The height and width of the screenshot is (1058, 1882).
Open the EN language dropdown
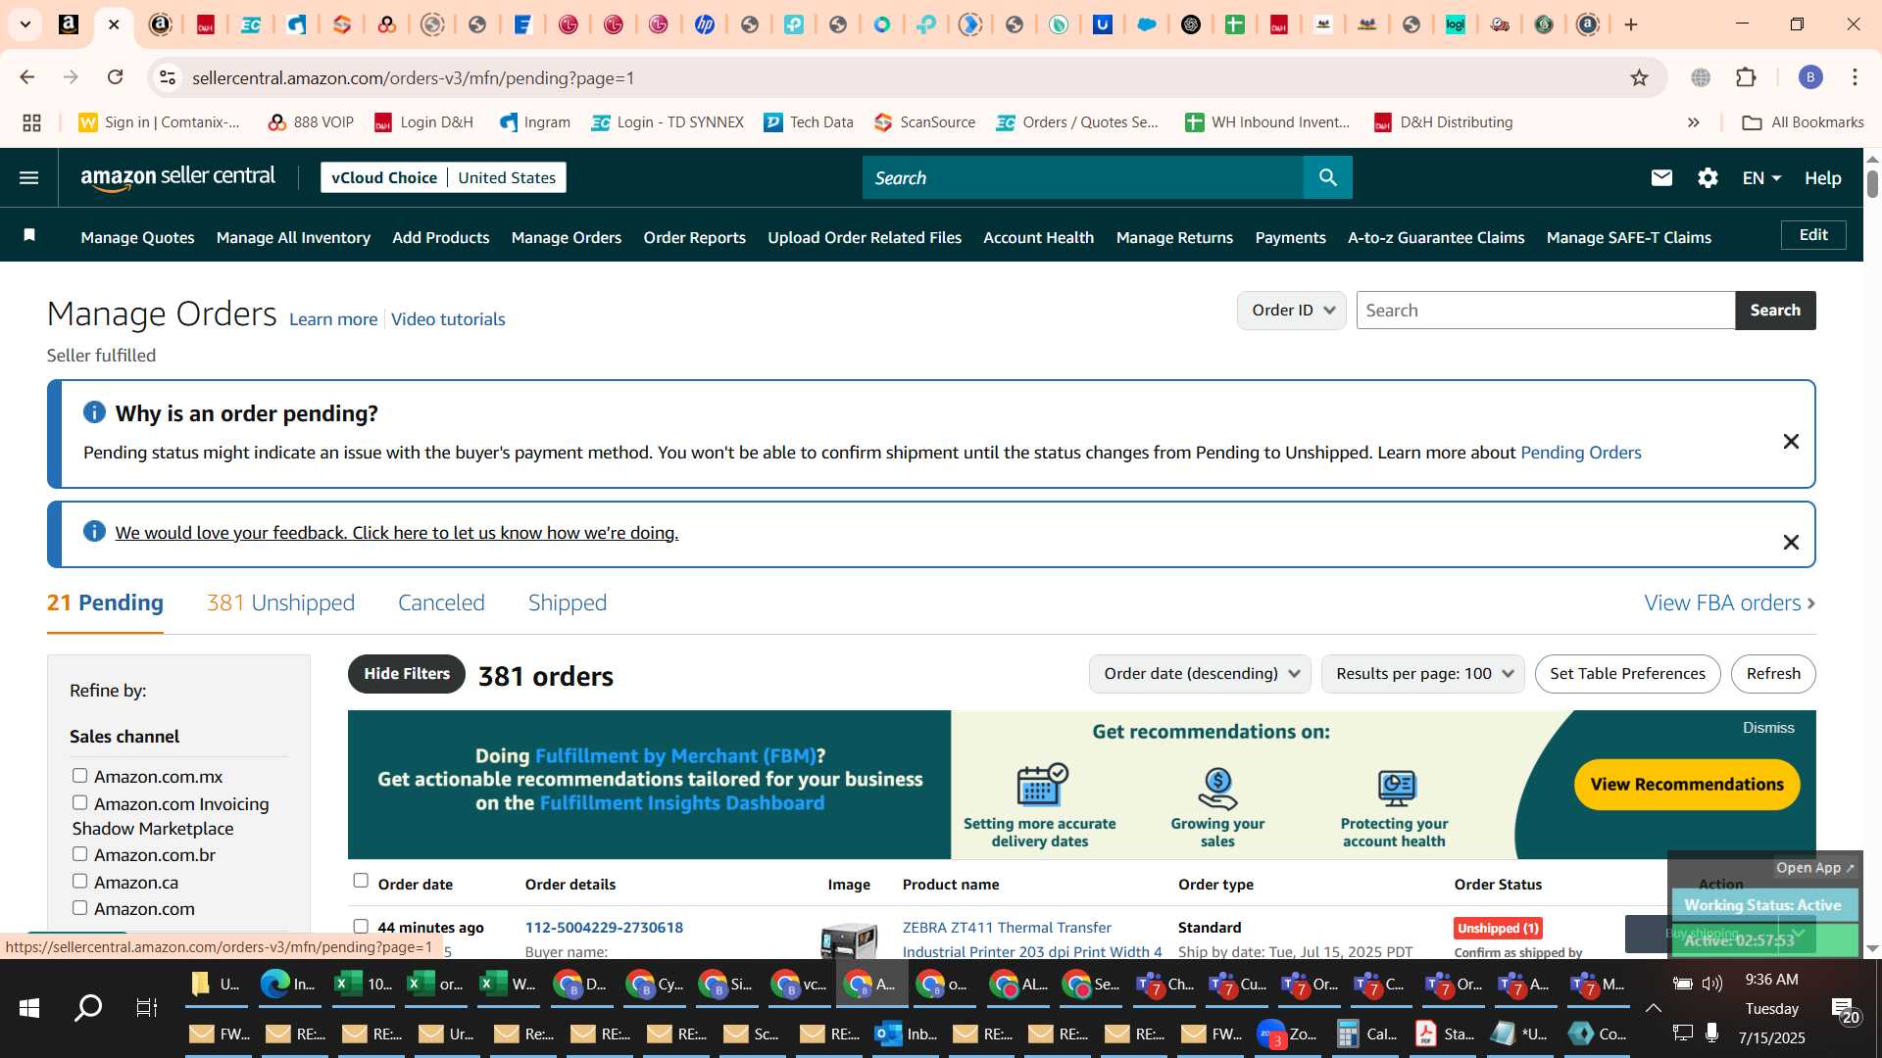(x=1761, y=178)
